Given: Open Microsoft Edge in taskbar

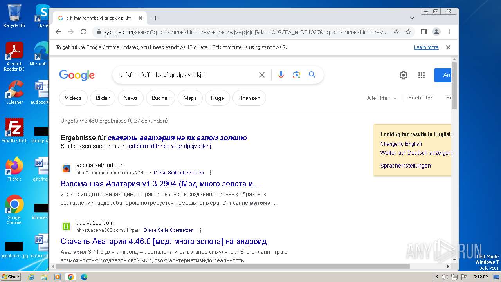Looking at the screenshot, I should [84, 277].
